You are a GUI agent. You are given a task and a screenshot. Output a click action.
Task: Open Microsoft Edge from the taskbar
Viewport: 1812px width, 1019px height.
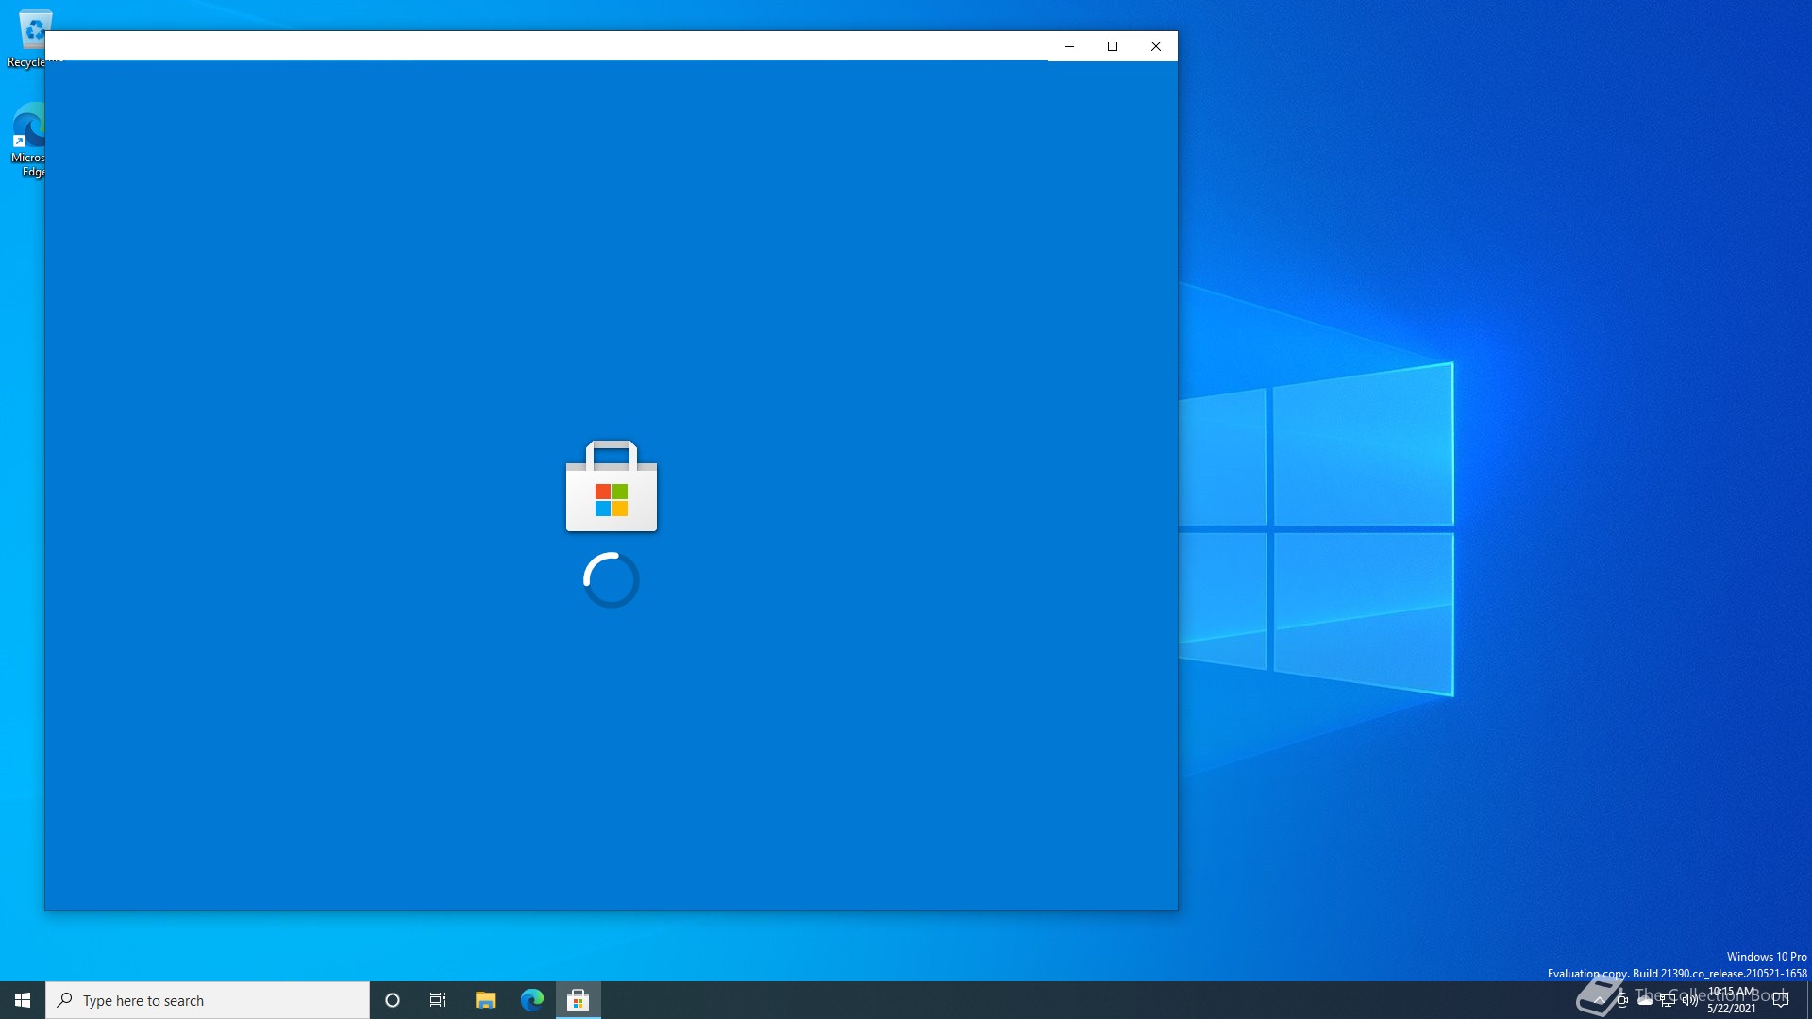531,1000
